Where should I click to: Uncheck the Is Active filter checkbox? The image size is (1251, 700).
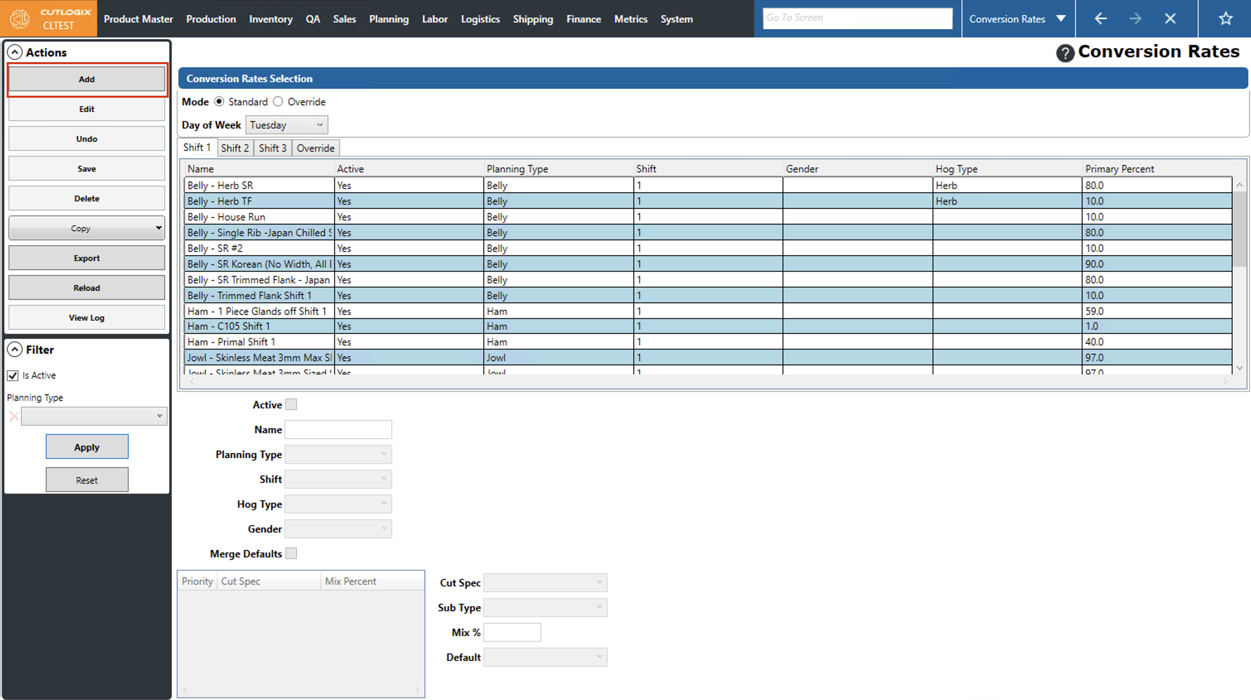13,375
